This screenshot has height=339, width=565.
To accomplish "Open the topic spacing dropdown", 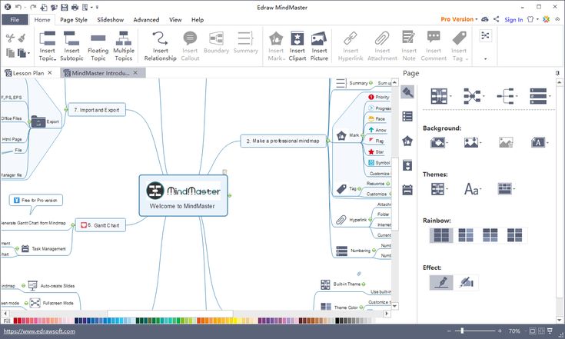I will [x=540, y=96].
